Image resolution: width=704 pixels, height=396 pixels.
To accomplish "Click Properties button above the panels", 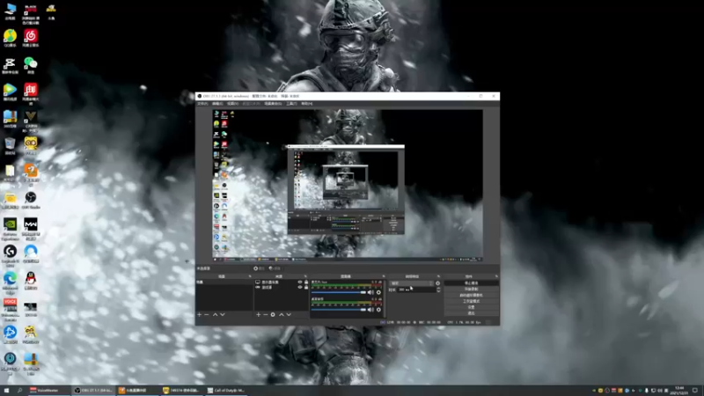I will [x=259, y=268].
